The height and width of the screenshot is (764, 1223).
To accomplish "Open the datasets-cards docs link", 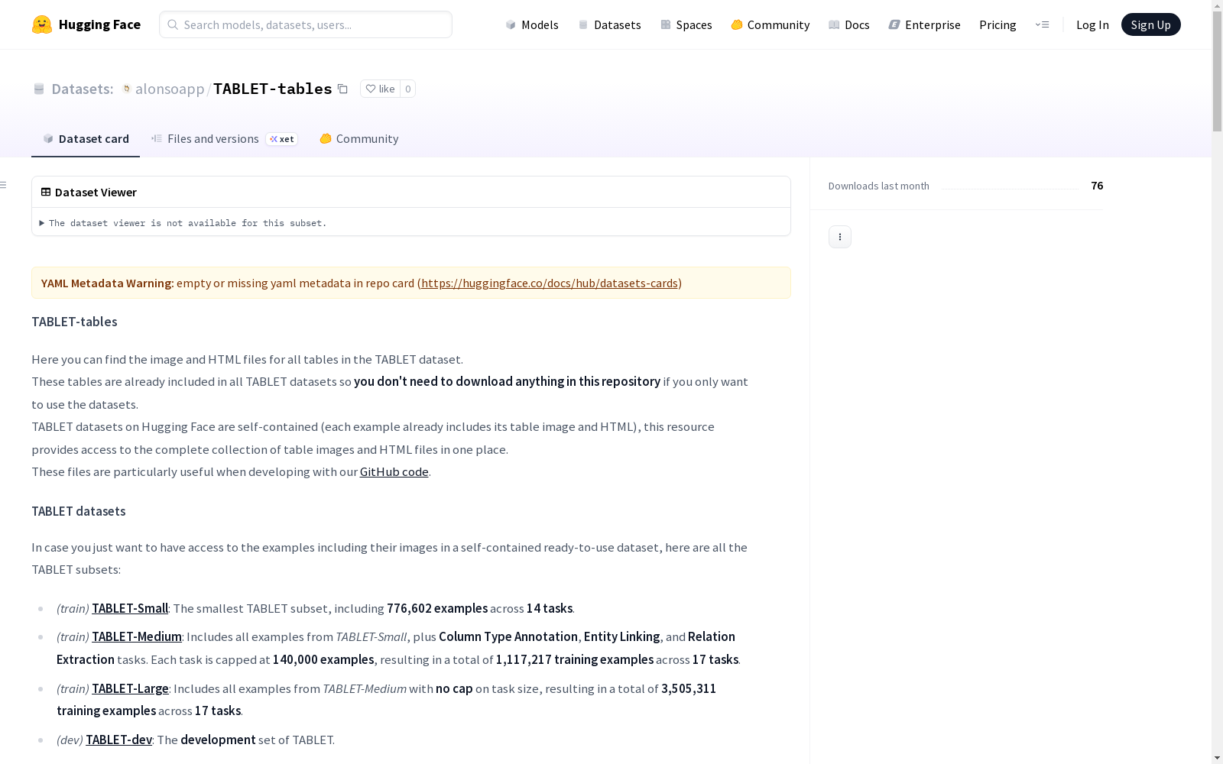I will point(550,283).
